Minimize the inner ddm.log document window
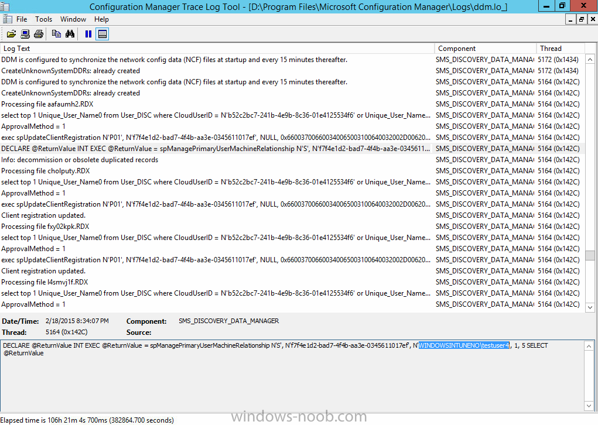Viewport: 598px width, 425px height. pos(570,19)
